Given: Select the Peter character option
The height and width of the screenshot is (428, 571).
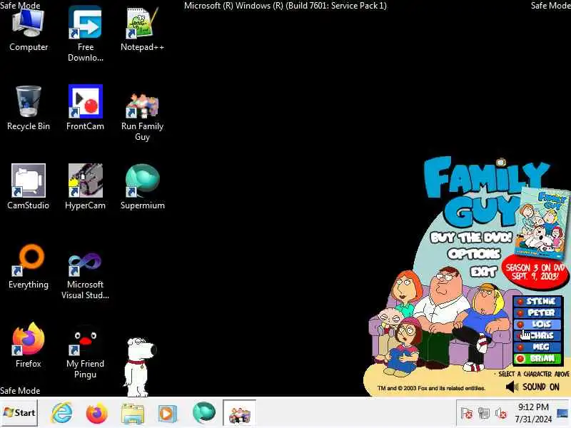Looking at the screenshot, I should (537, 312).
